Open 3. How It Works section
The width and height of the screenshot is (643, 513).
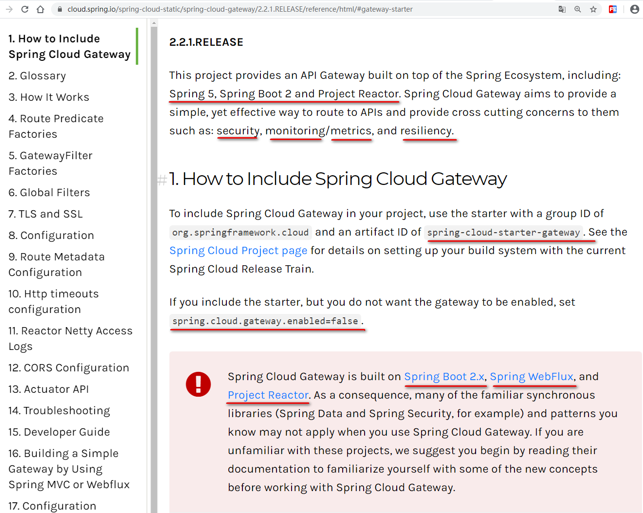tap(49, 97)
